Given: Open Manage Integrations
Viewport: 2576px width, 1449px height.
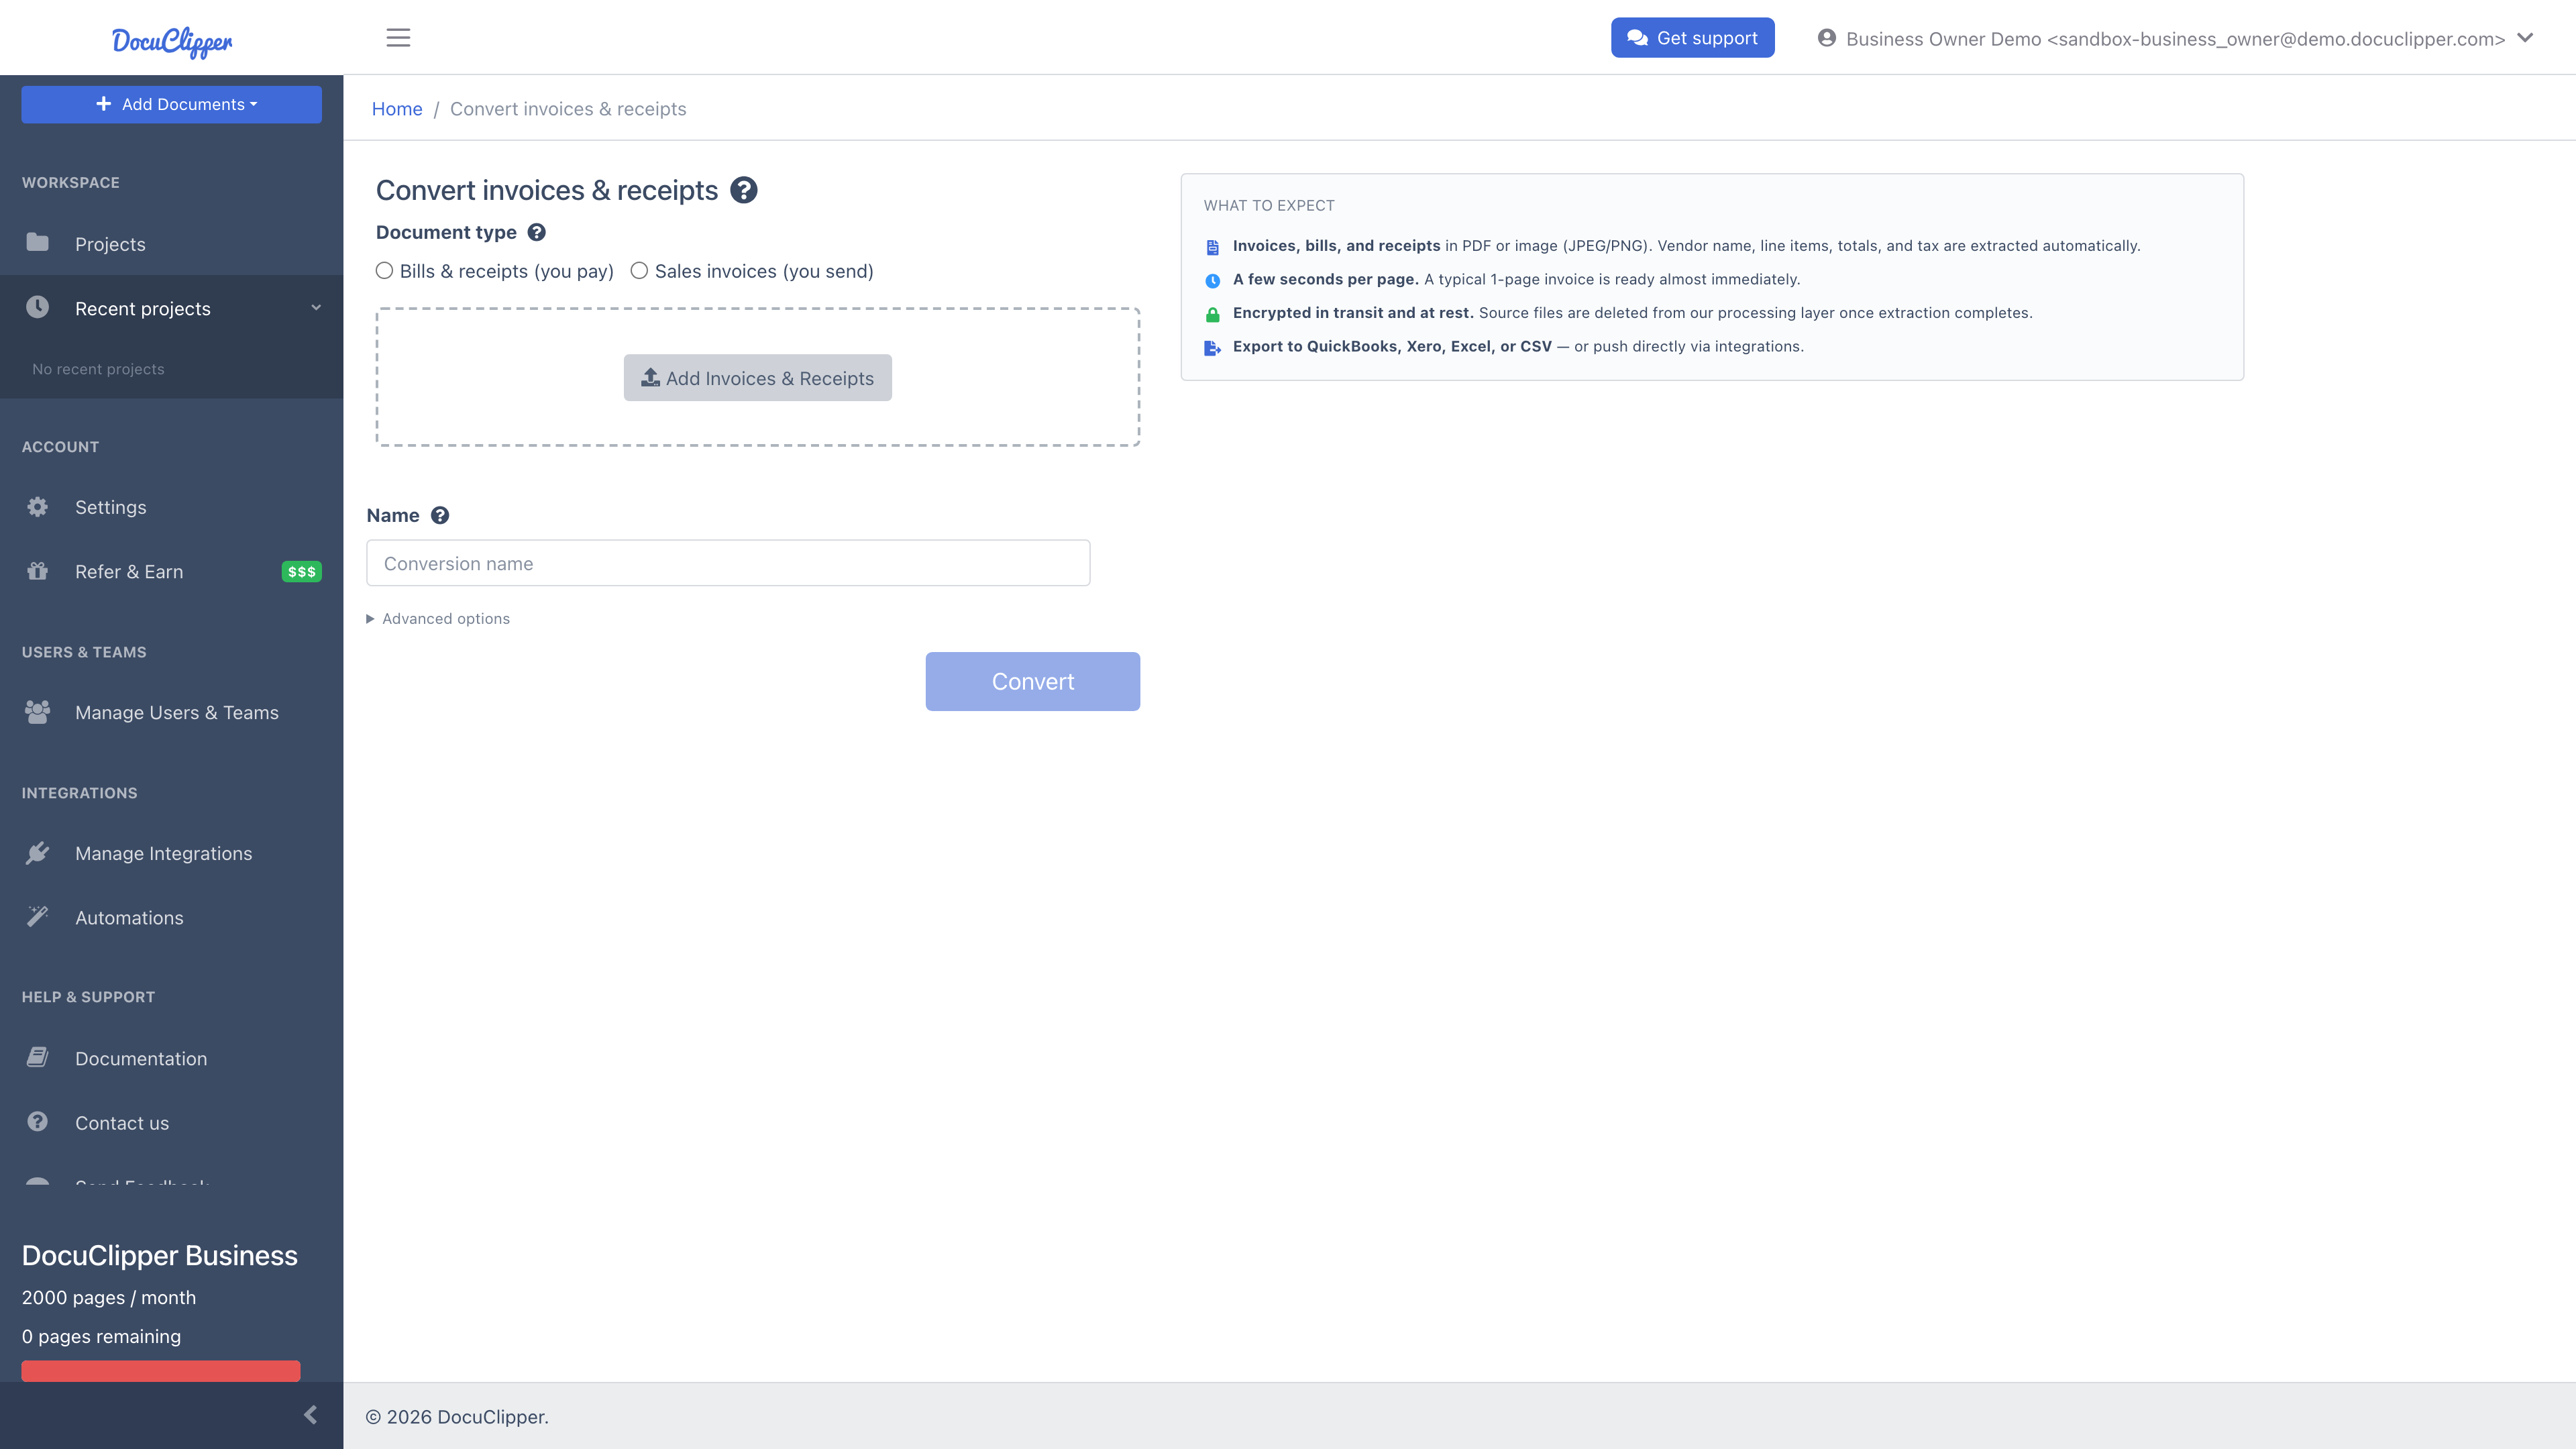Looking at the screenshot, I should [x=171, y=854].
